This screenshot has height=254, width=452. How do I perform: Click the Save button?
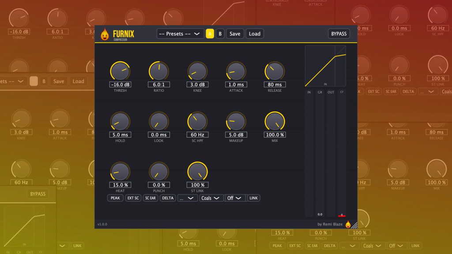coord(235,34)
